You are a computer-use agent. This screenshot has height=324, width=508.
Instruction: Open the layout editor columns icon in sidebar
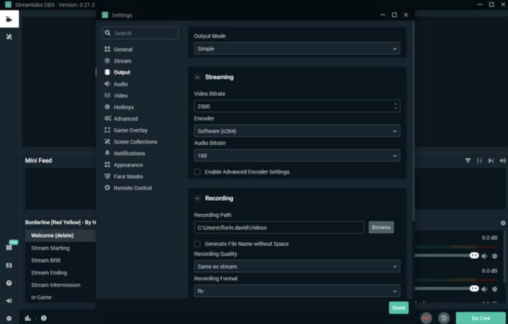pyautogui.click(x=9, y=265)
